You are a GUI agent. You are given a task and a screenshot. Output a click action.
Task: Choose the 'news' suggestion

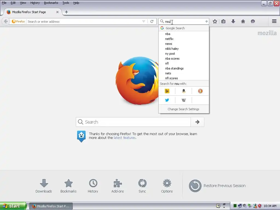pyautogui.click(x=183, y=44)
